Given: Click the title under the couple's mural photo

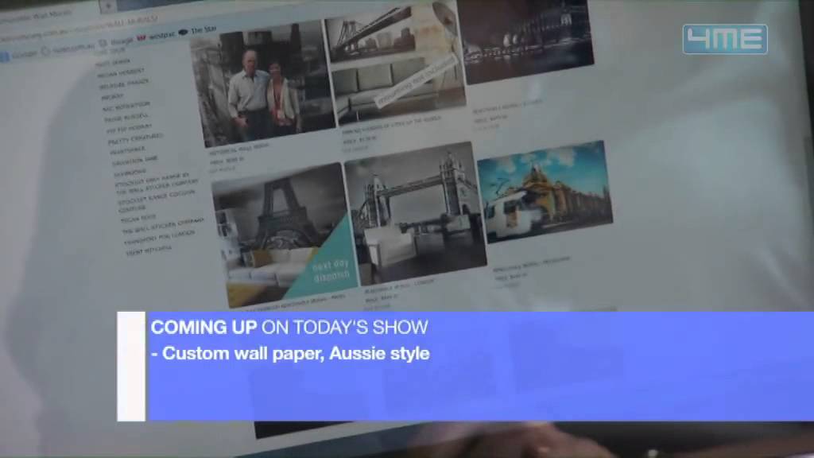Looking at the screenshot, I should pos(238,150).
